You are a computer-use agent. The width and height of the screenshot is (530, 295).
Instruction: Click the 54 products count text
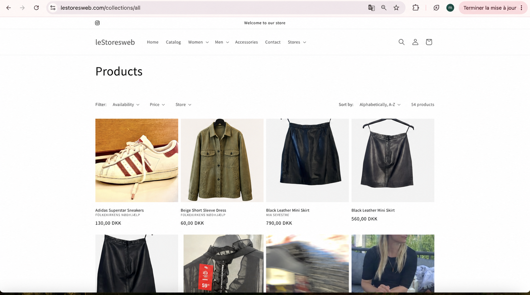[422, 105]
